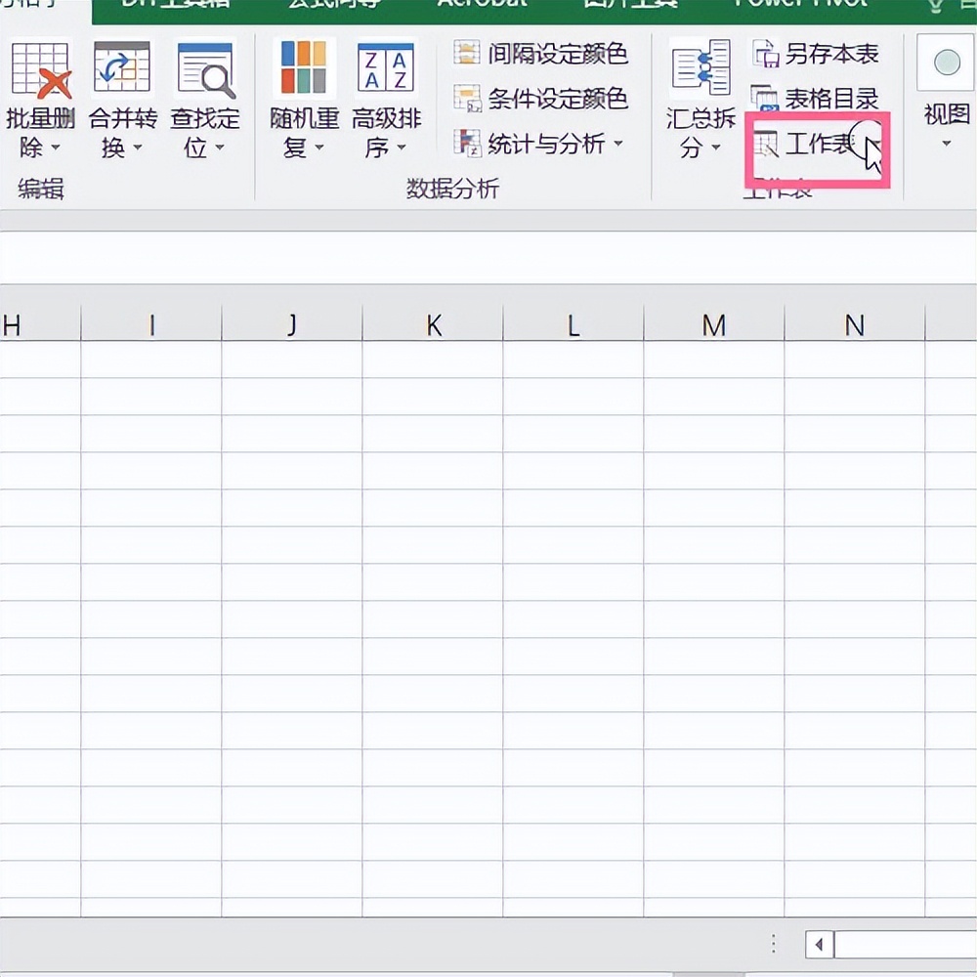Launch the 高级排序 advanced sort tool
This screenshot has width=977, height=977.
tap(384, 93)
